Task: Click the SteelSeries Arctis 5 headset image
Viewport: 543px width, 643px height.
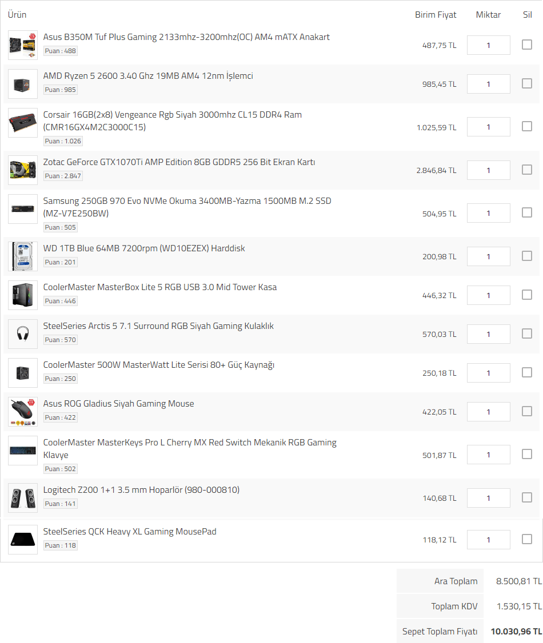Action: (x=23, y=334)
